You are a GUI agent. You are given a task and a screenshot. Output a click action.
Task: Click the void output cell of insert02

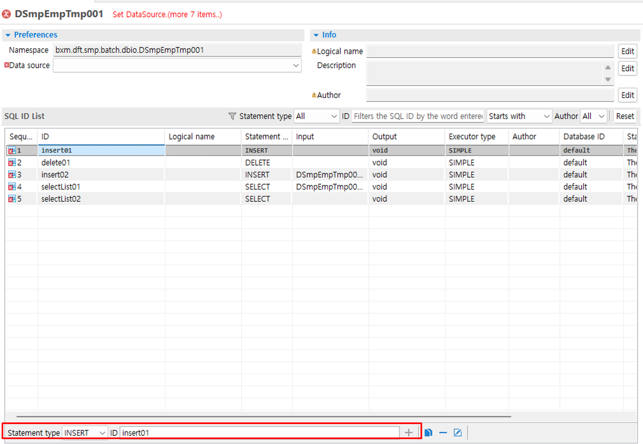pos(407,175)
